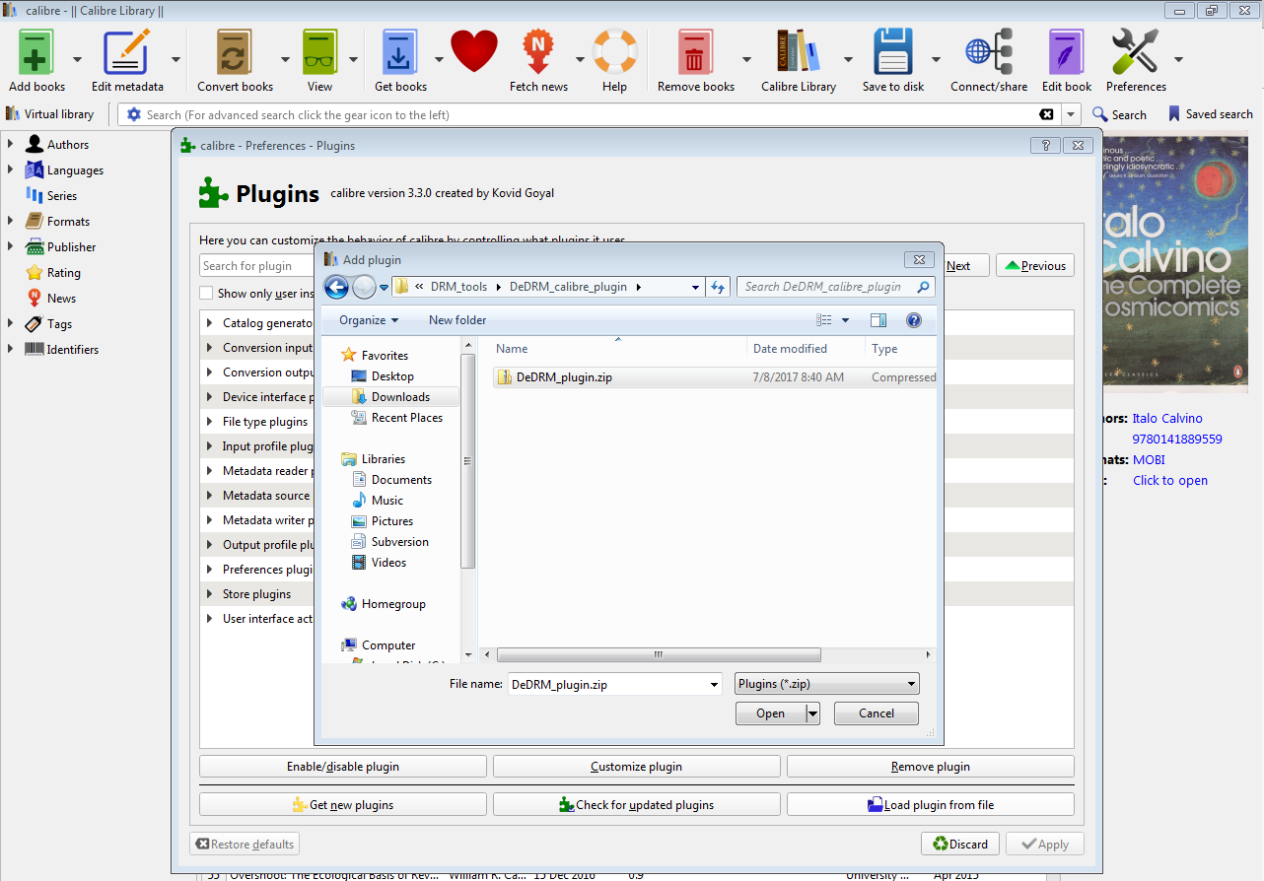Click the Edit book icon
Viewport: 1264px width, 881px height.
pyautogui.click(x=1066, y=51)
